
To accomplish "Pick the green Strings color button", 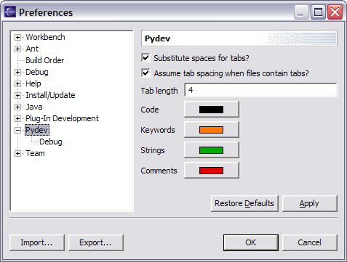I will 212,150.
